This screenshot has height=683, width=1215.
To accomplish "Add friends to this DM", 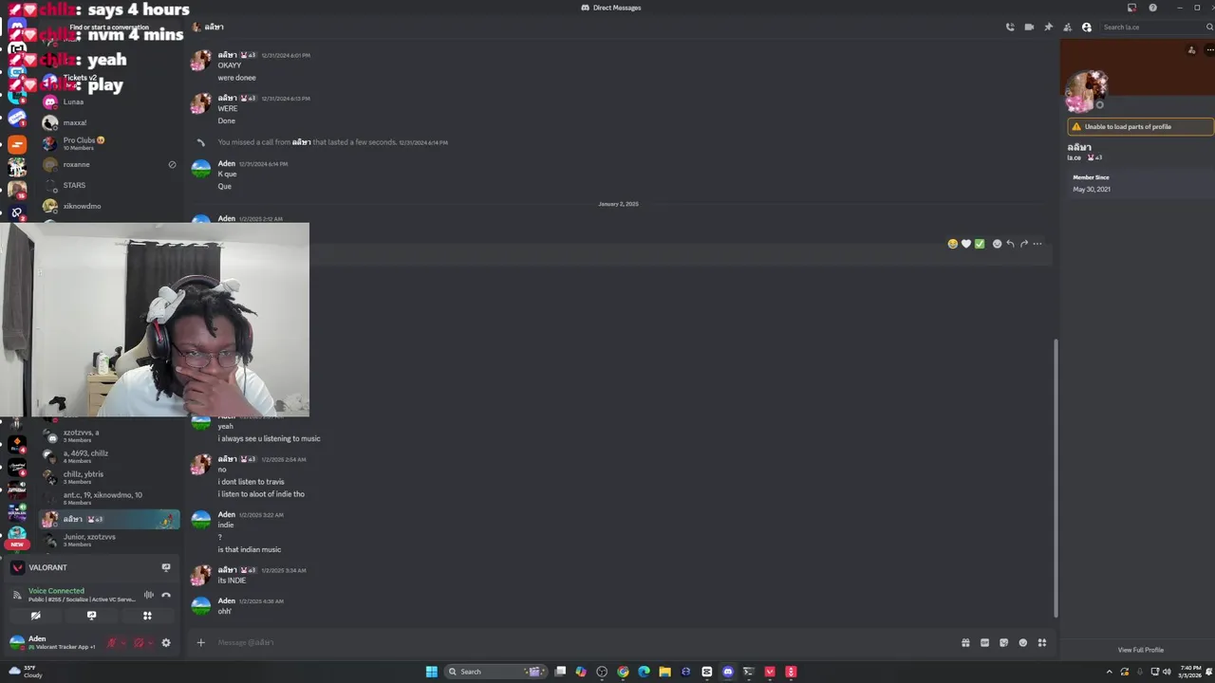I will pyautogui.click(x=1067, y=28).
